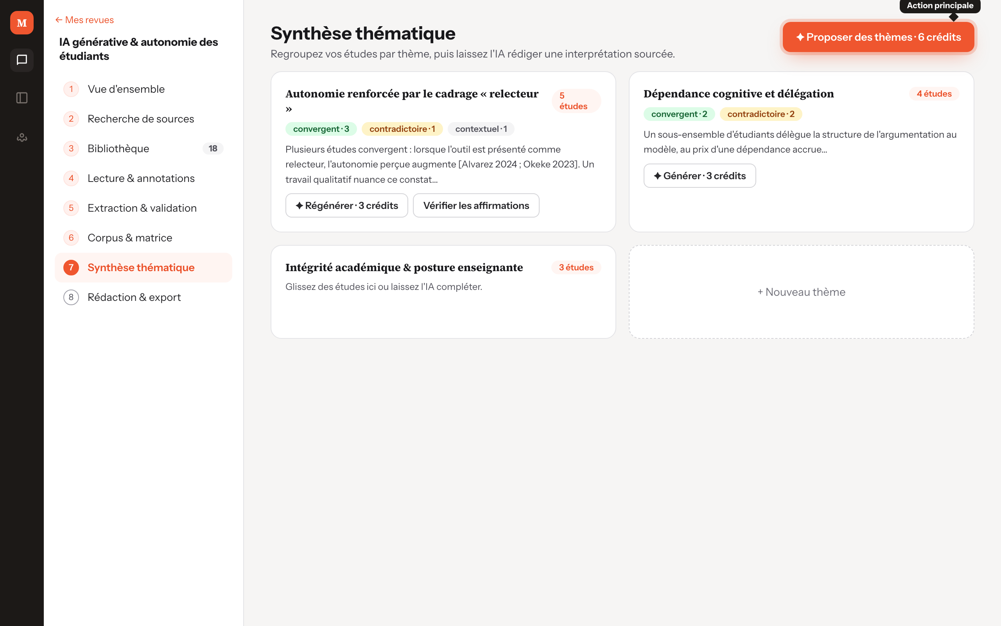The height and width of the screenshot is (626, 1001).
Task: Go back to Mes revues
Action: point(84,20)
